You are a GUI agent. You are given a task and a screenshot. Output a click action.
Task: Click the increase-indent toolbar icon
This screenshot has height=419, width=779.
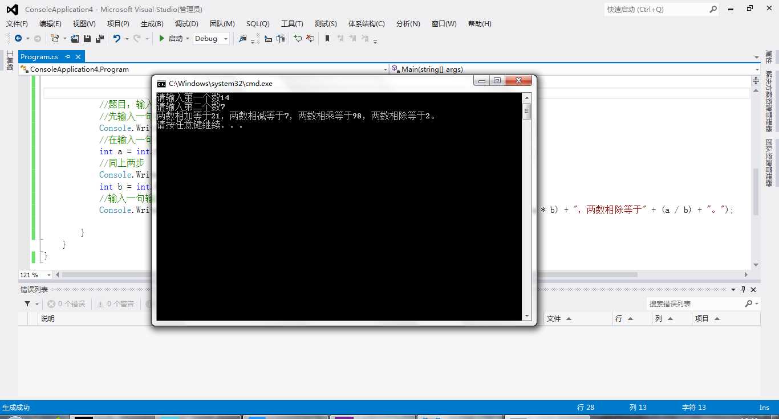(x=281, y=38)
